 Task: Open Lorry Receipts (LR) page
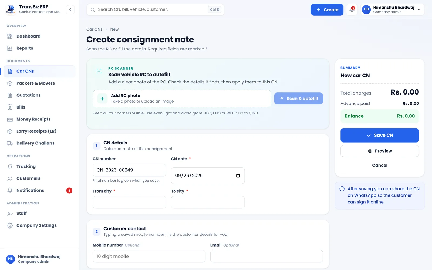click(39, 131)
